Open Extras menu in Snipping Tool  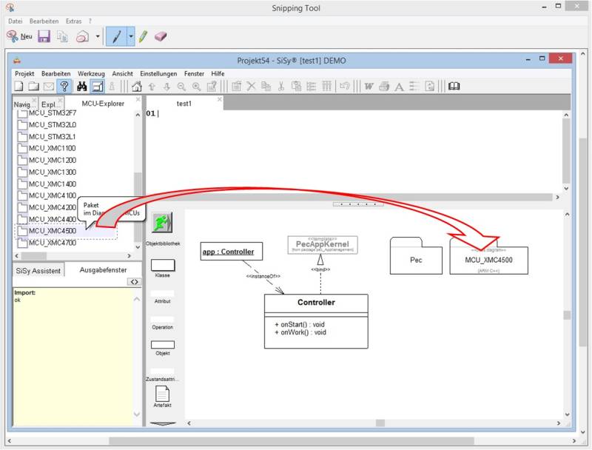click(73, 21)
